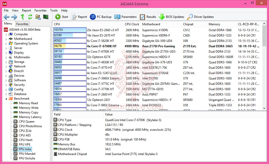Expand the Network tree node

tap(6, 67)
